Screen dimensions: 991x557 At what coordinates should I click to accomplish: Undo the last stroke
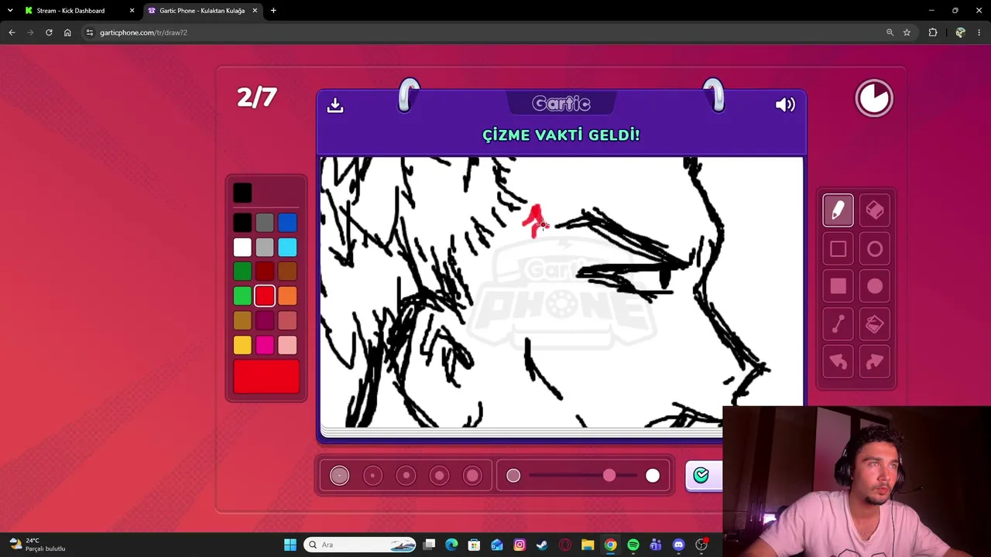point(838,362)
